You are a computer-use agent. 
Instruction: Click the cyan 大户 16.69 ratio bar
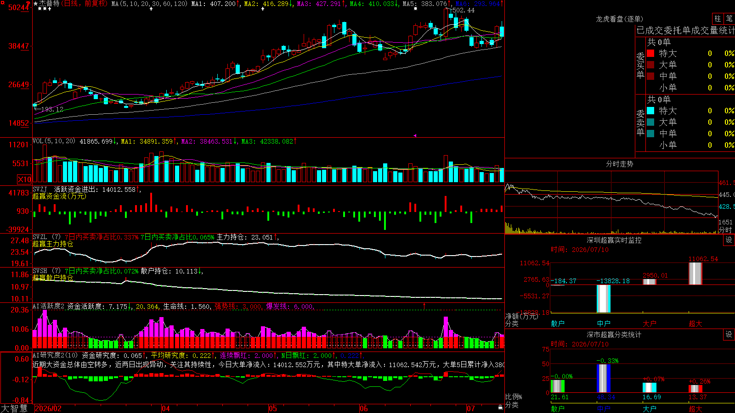[650, 388]
